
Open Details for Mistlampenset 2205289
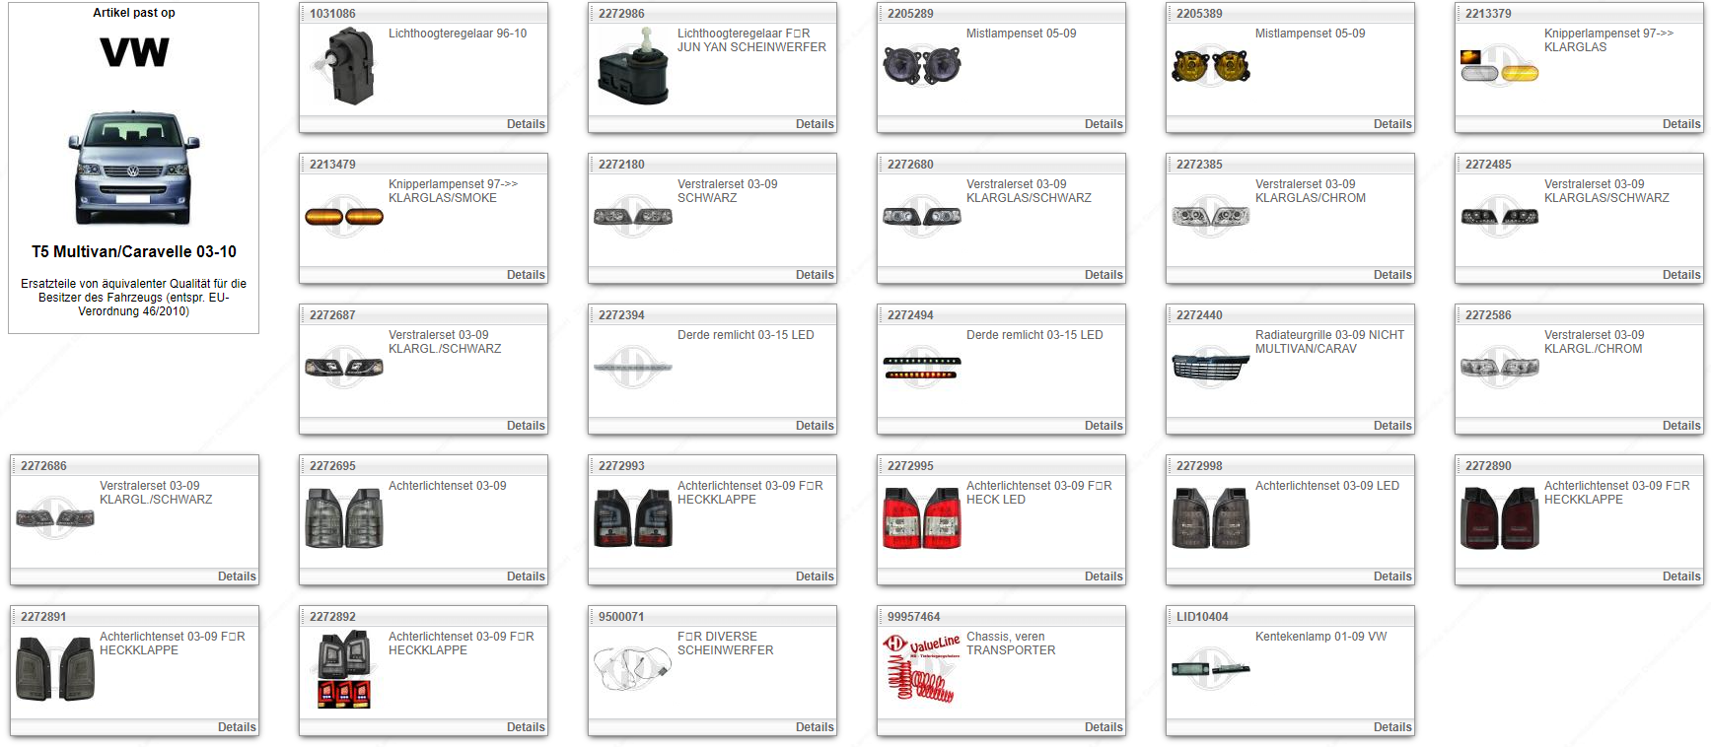coord(1103,124)
